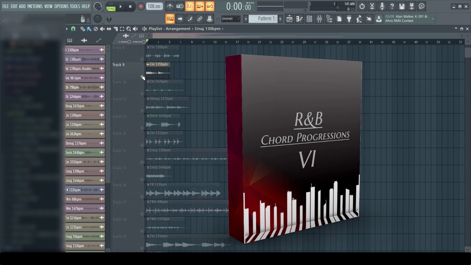Select the mute tool in playlist toolbar
This screenshot has height=265, width=471.
102,29
